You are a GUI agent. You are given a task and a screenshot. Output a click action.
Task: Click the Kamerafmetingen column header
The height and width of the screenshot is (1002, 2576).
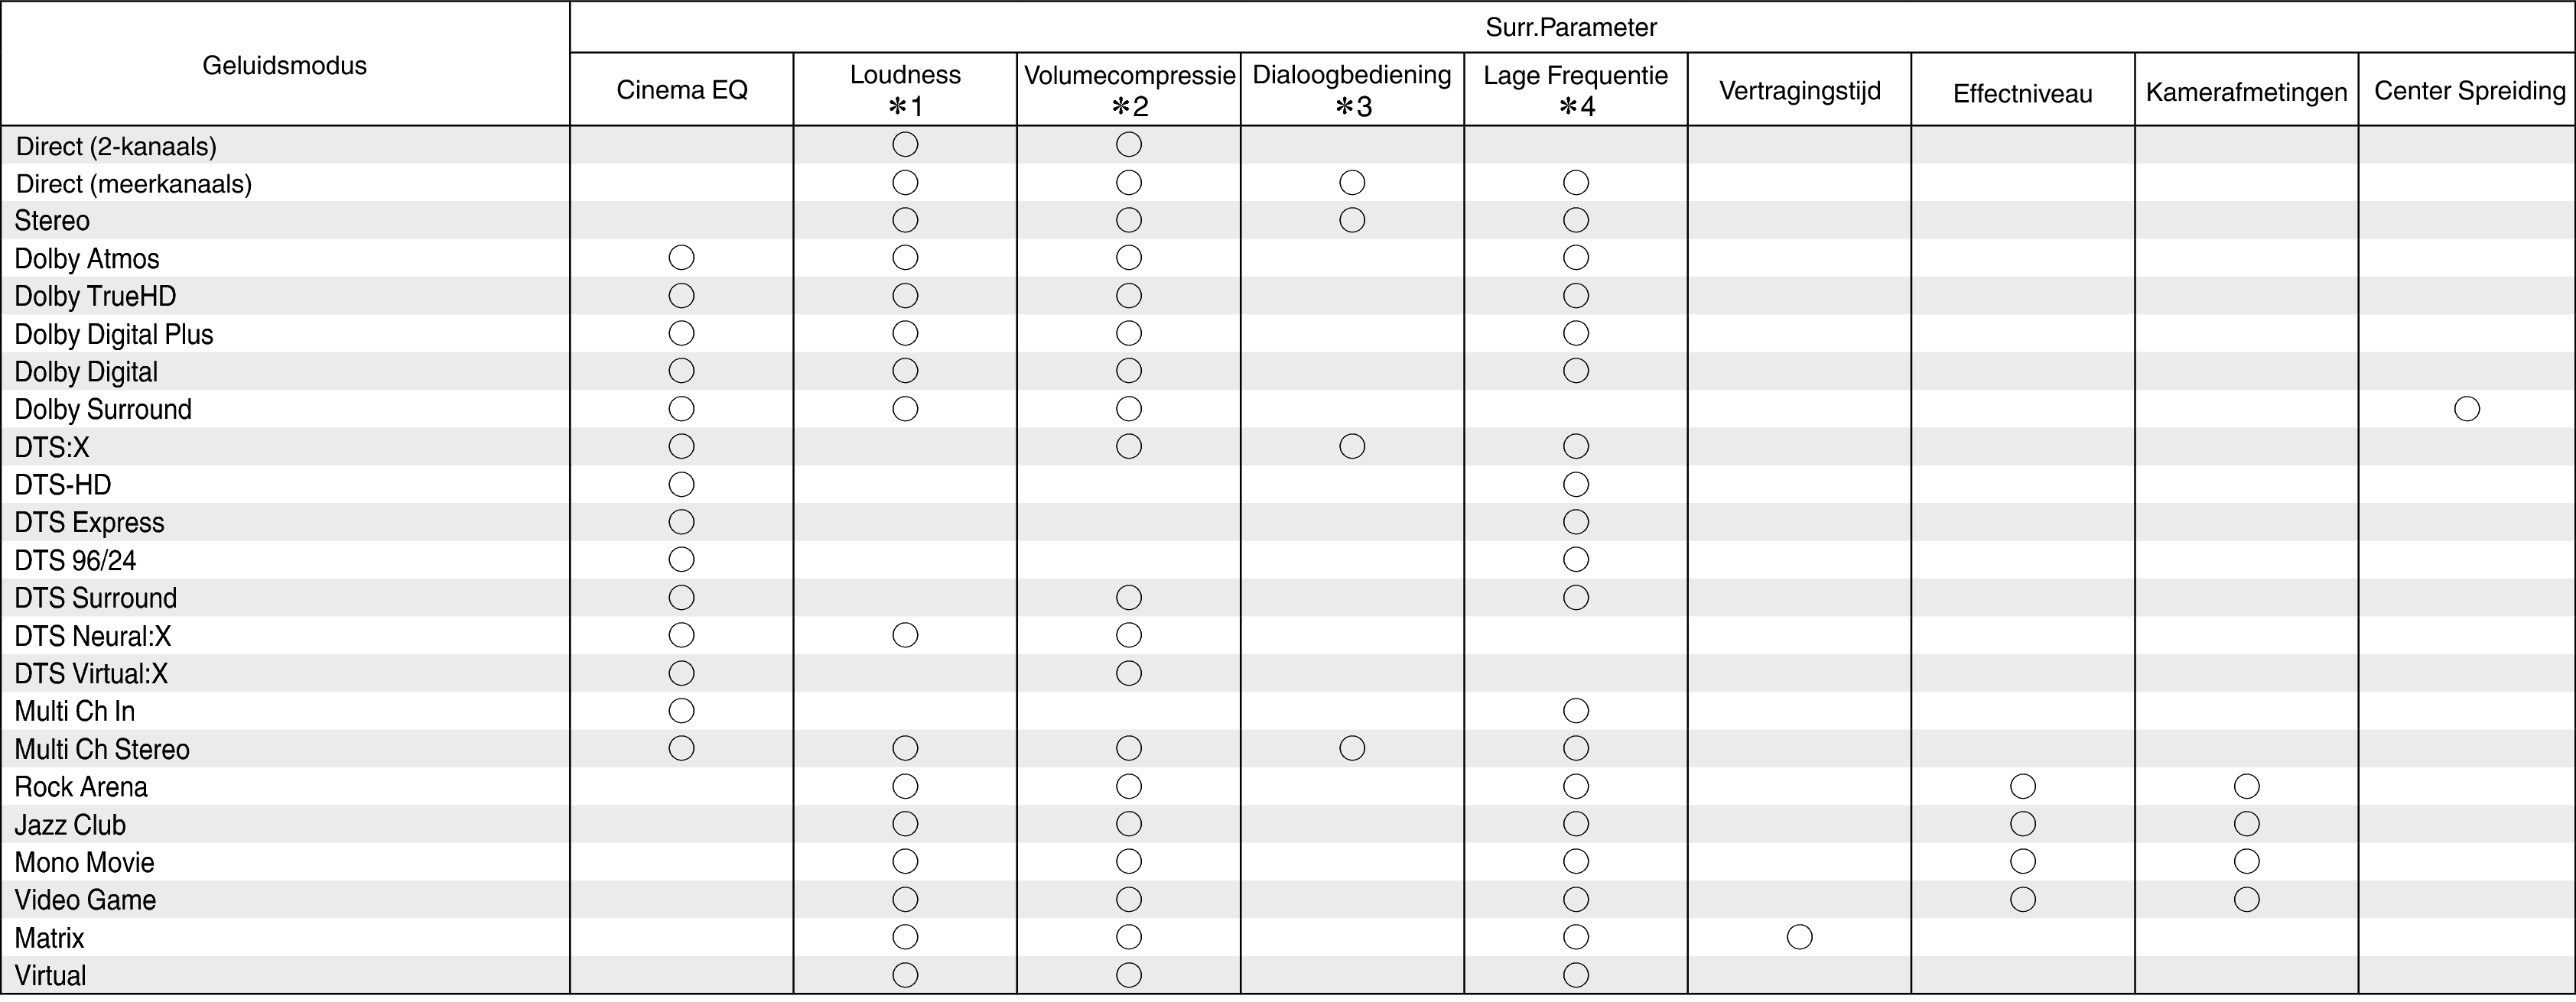[2246, 93]
